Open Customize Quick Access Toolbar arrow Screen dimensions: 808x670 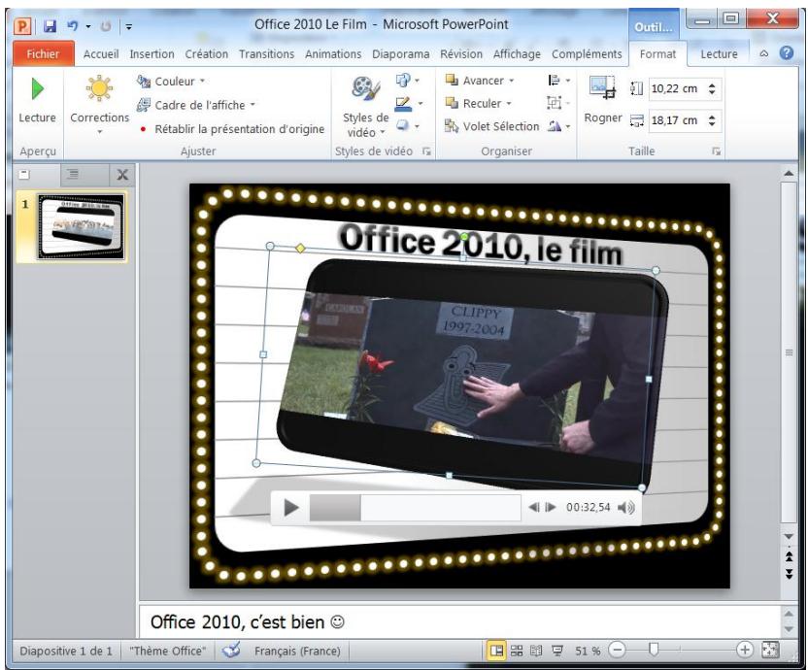[x=129, y=26]
